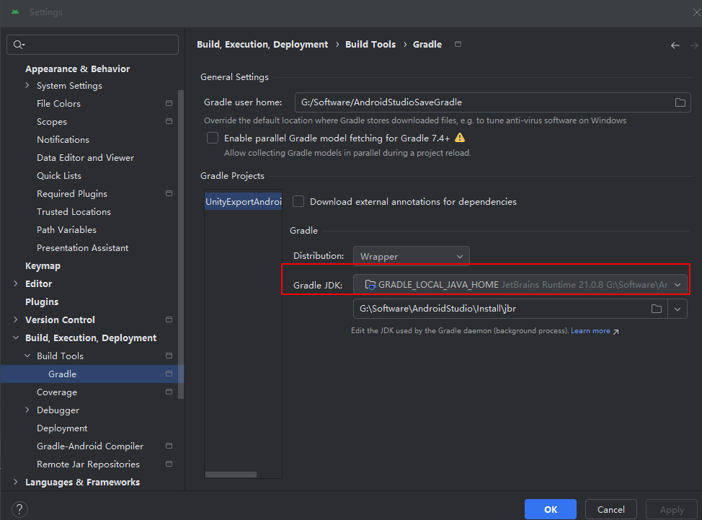The image size is (702, 520).
Task: Expand Languages & Frameworks node
Action: pos(16,482)
